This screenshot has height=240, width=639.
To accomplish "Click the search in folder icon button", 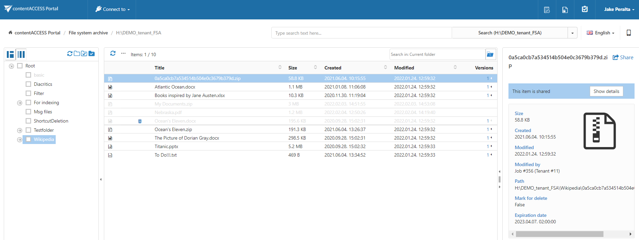I will (490, 54).
